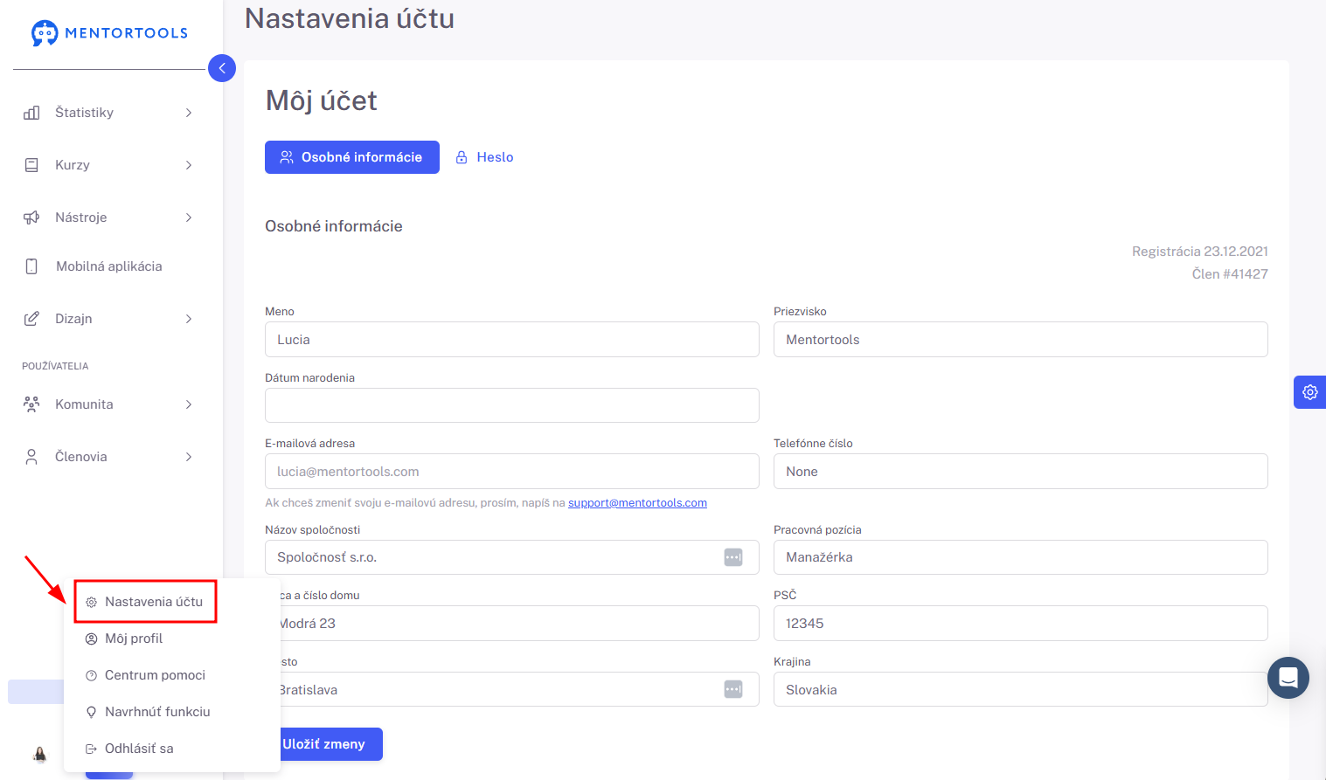Open the blue gear settings side tab
1326x780 pixels.
click(1309, 392)
